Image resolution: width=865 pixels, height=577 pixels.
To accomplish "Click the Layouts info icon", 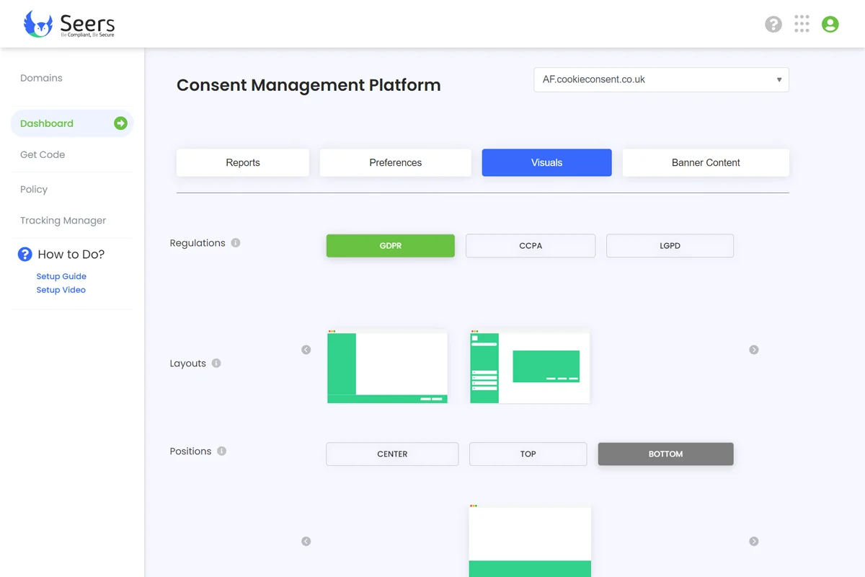I will 216,364.
